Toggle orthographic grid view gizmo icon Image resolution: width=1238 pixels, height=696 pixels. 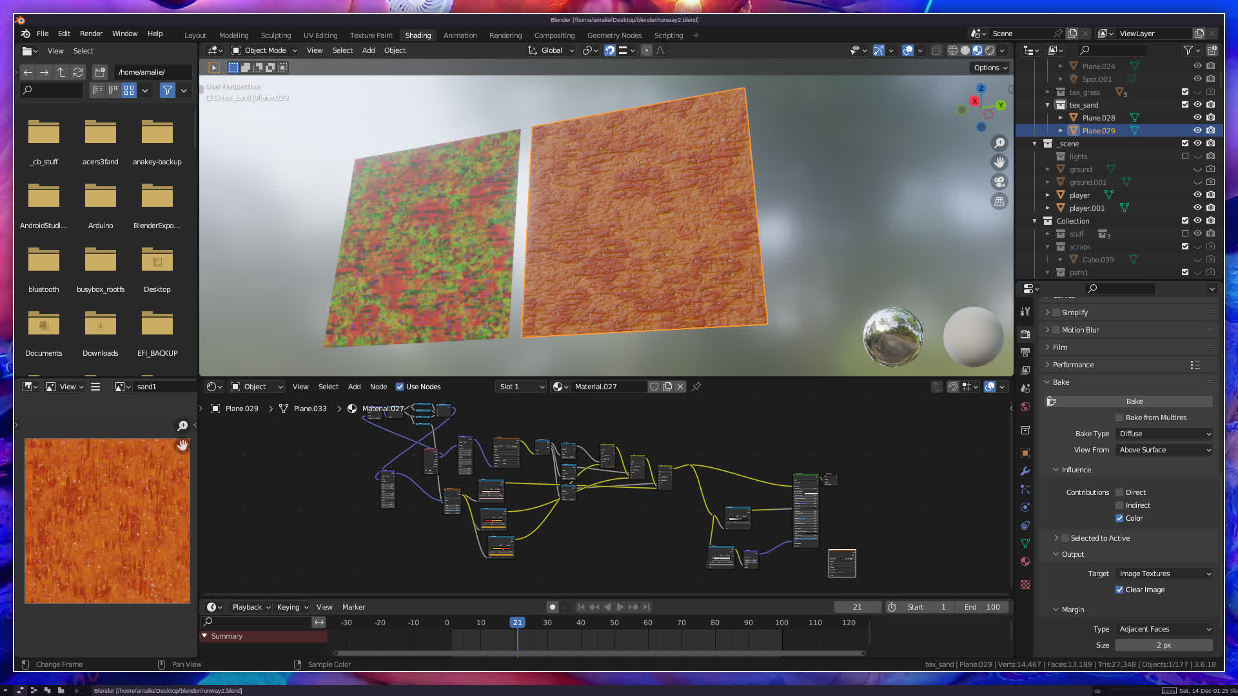(x=999, y=202)
